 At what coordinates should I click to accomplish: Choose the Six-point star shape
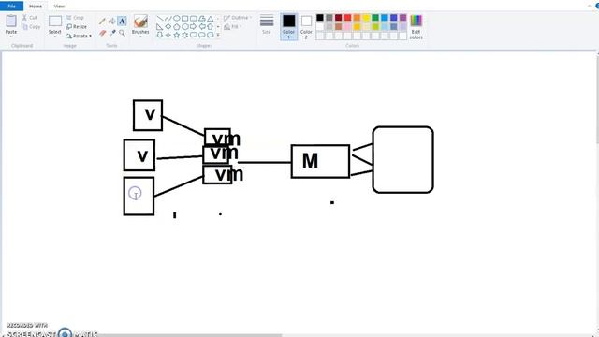(x=185, y=35)
